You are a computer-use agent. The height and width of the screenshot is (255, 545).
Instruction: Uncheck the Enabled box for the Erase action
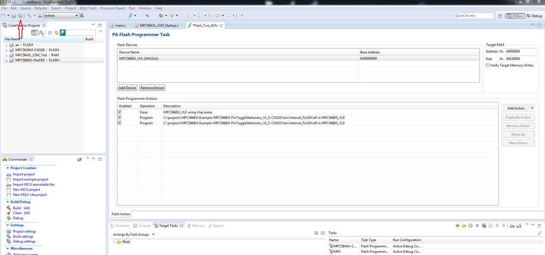[x=119, y=112]
